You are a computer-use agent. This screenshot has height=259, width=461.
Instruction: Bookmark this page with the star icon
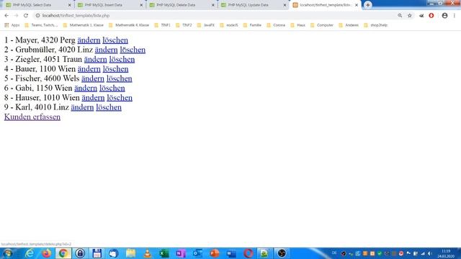point(410,16)
